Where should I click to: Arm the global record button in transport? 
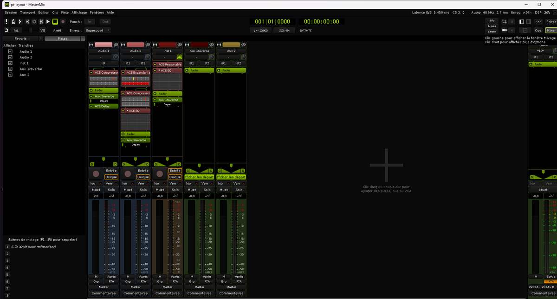tap(63, 21)
